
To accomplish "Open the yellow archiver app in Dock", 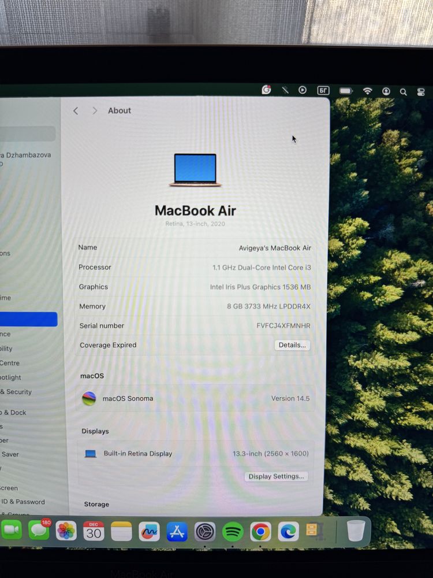I will (314, 531).
